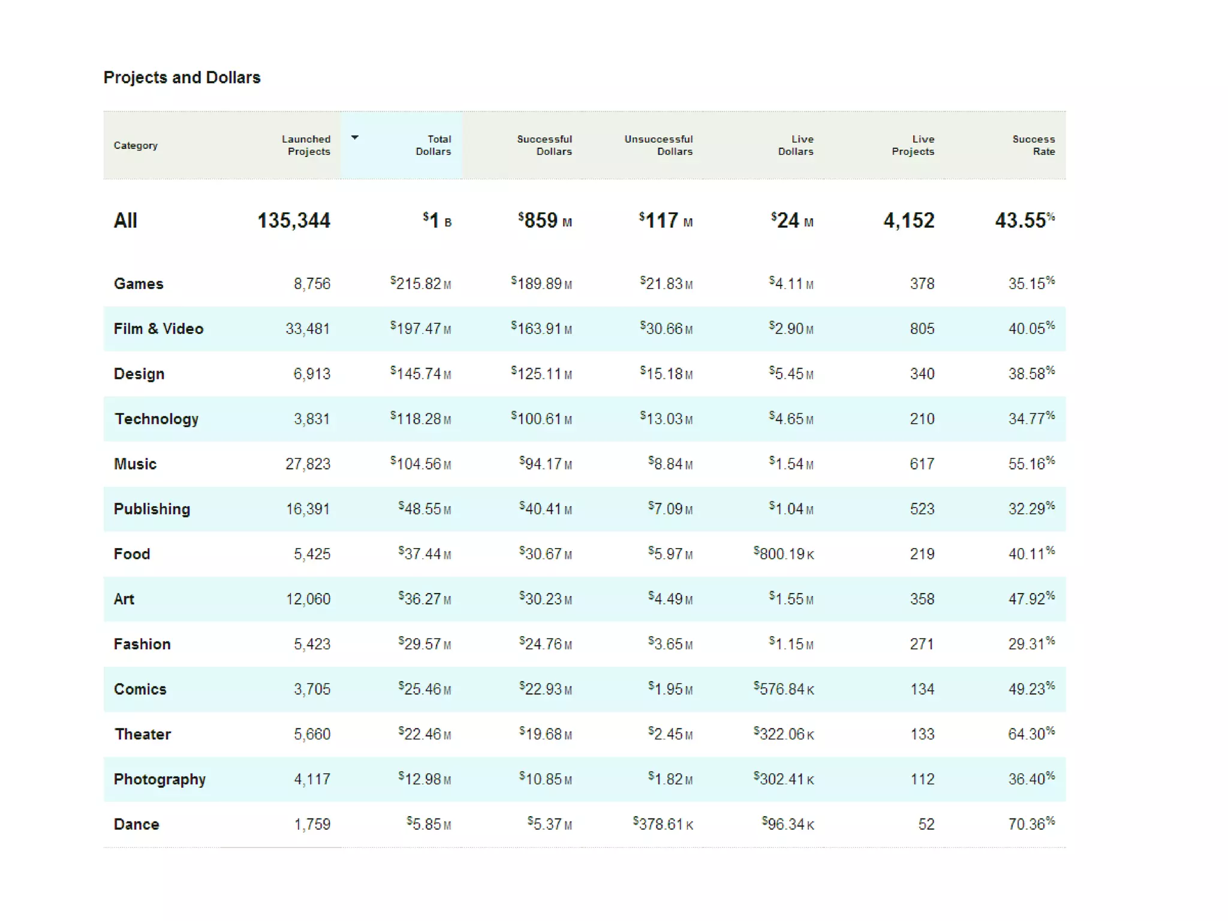Image resolution: width=1228 pixels, height=921 pixels.
Task: Sort by Successful Dollars column header
Action: click(544, 145)
